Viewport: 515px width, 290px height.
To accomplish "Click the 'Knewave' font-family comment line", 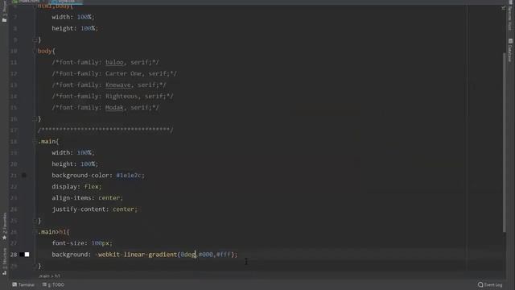I will coord(109,85).
